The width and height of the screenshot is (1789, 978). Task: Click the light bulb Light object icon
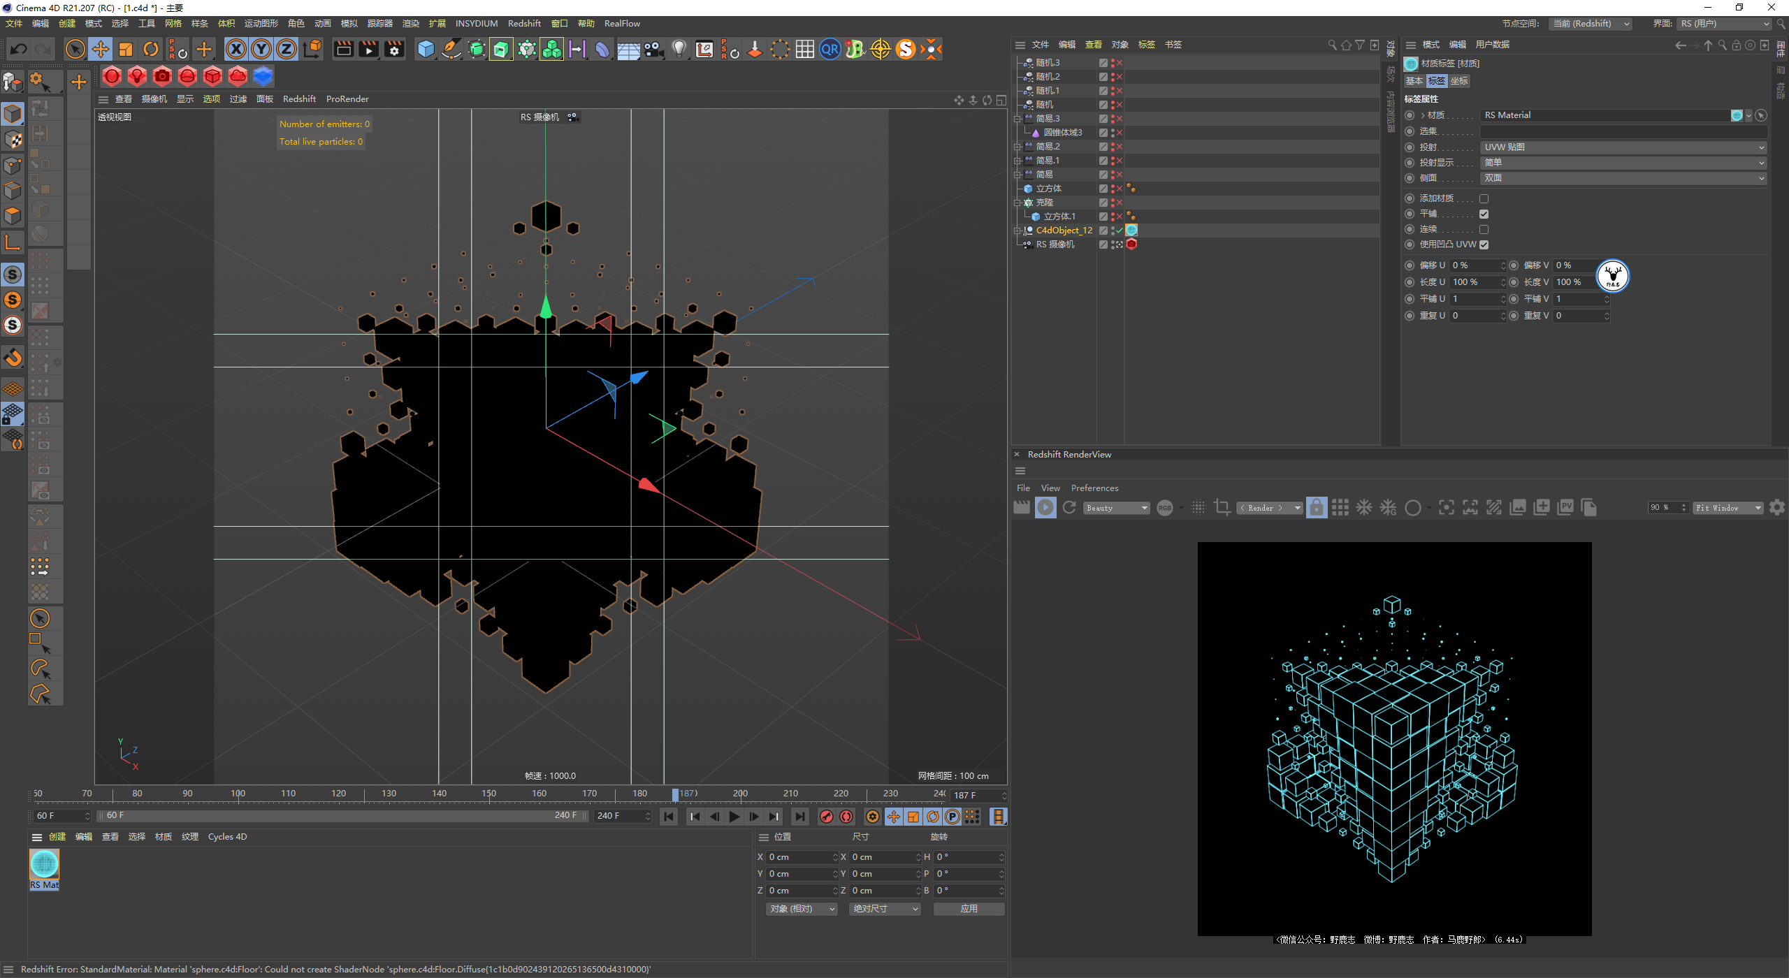pyautogui.click(x=679, y=49)
